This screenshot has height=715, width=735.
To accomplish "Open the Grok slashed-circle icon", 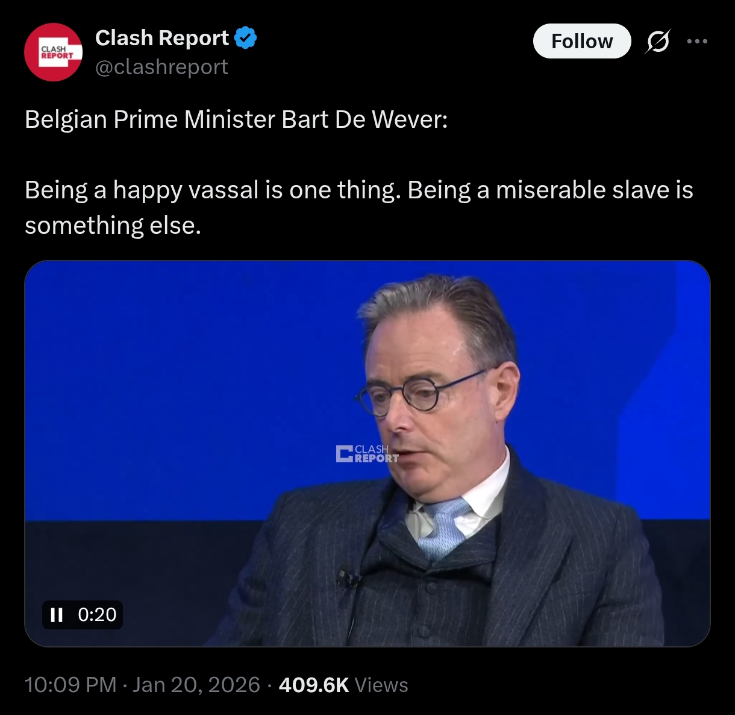I will [657, 42].
